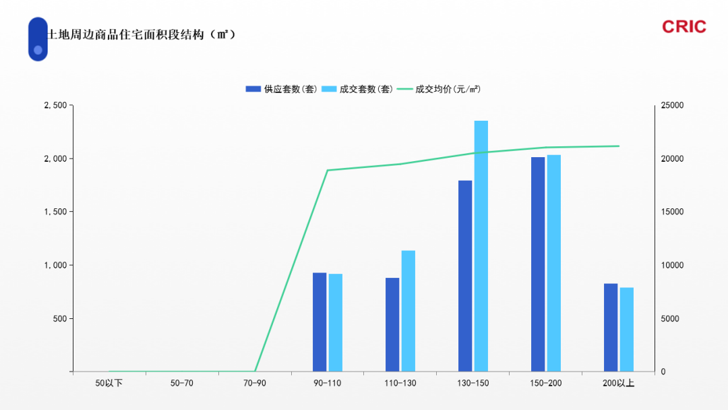Select the 130-150 dark blue 供应套数 bar

pos(465,276)
